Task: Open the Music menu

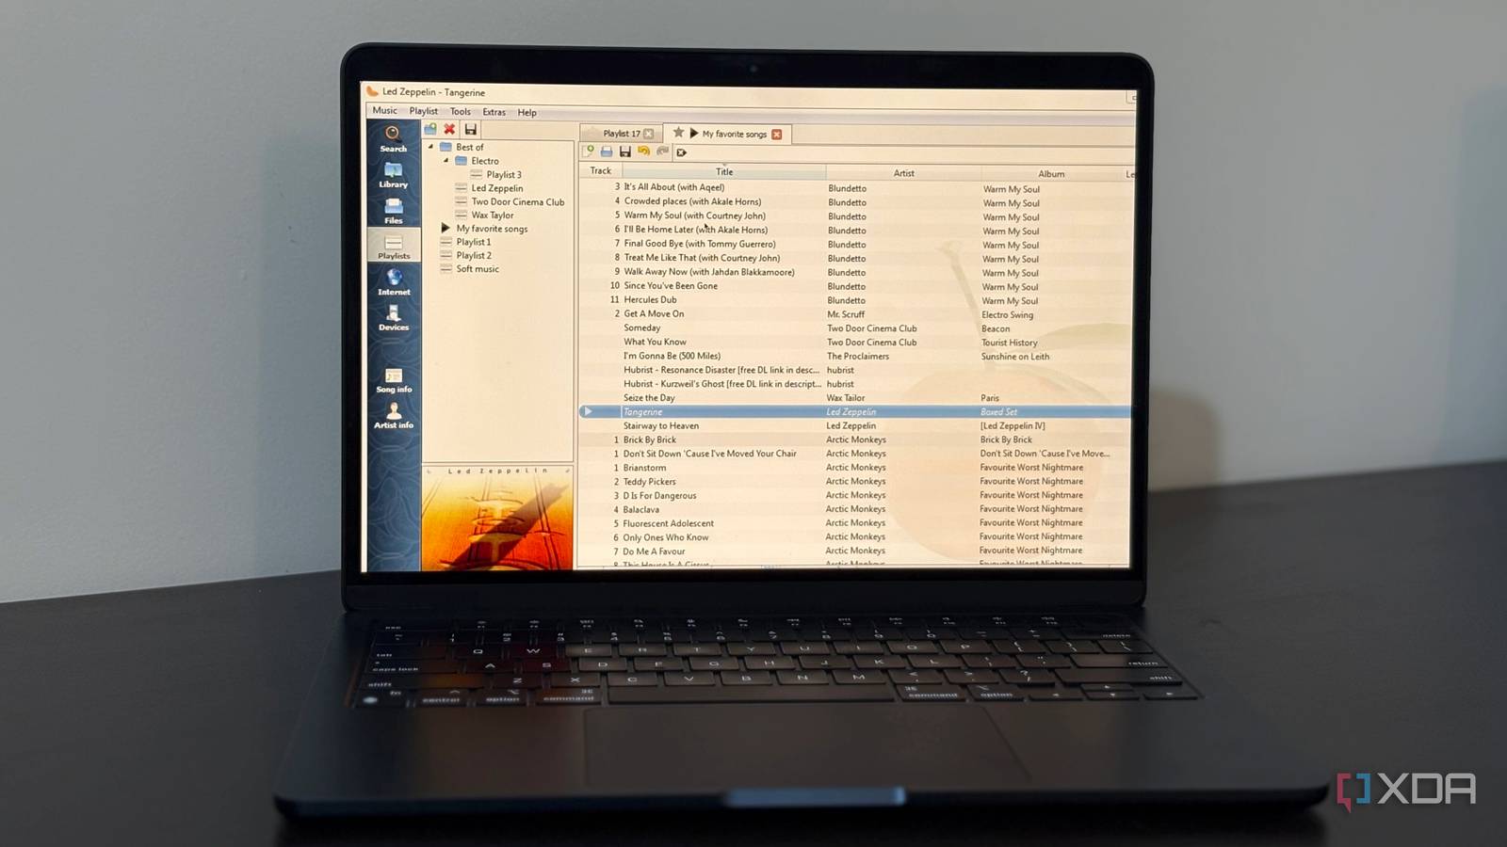Action: (x=384, y=111)
